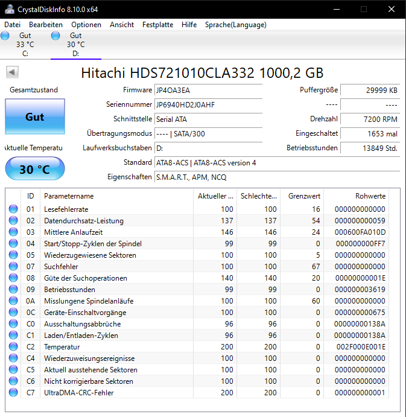Viewport: 406px width, 417px height.
Task: Click the Grenzwert column header
Action: coord(302,196)
